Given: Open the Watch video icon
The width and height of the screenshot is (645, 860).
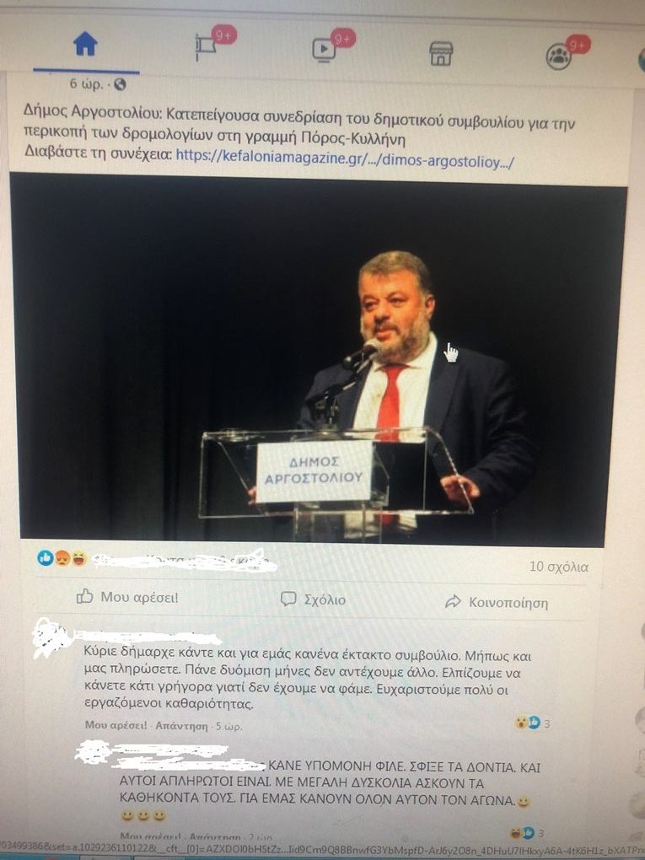Looking at the screenshot, I should tap(325, 50).
